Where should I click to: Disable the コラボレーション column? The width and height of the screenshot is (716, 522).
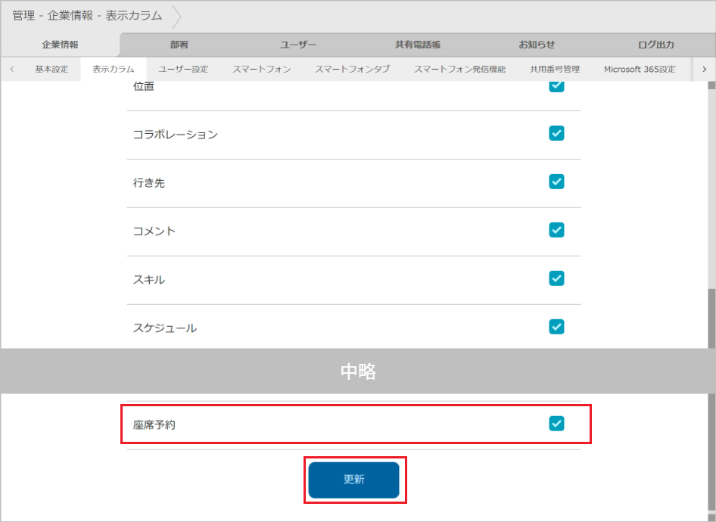point(556,133)
